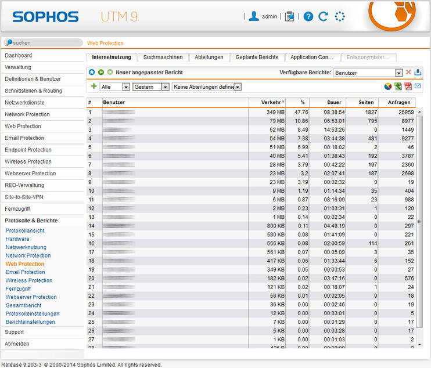The height and width of the screenshot is (368, 431).
Task: Open Netzwerknutzung in the sidebar
Action: tap(26, 247)
